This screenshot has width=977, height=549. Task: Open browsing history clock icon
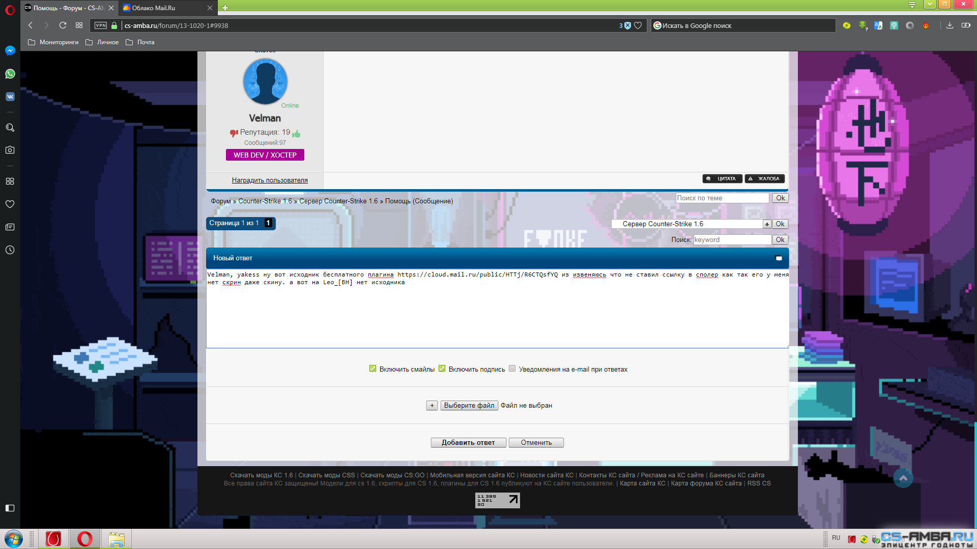pyautogui.click(x=10, y=250)
